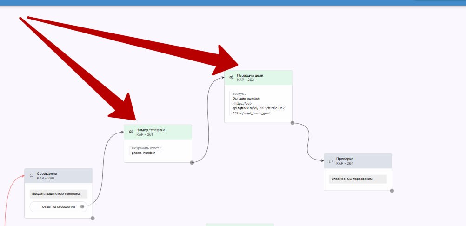The height and width of the screenshot is (226, 466).
Task: Click the webhook URL ending send_reach_goal
Action: pyautogui.click(x=259, y=108)
